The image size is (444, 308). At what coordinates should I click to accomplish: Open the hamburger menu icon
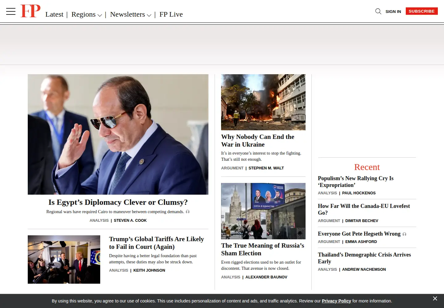tap(11, 11)
